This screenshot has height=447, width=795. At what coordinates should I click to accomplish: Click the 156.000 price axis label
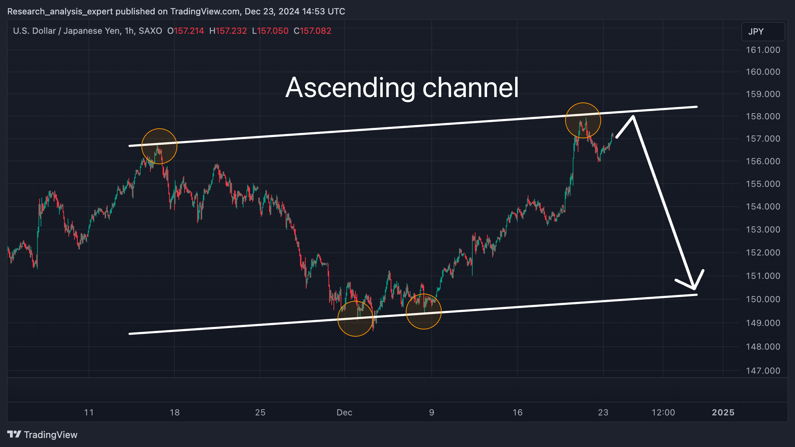763,161
